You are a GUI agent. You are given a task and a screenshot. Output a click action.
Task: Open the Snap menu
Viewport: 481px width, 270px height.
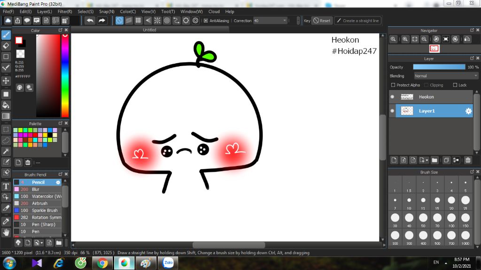click(107, 12)
